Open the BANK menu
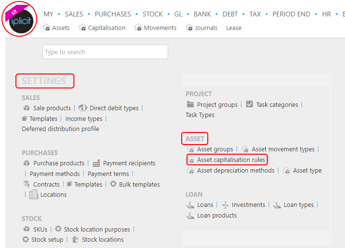This screenshot has width=345, height=248. coord(202,14)
